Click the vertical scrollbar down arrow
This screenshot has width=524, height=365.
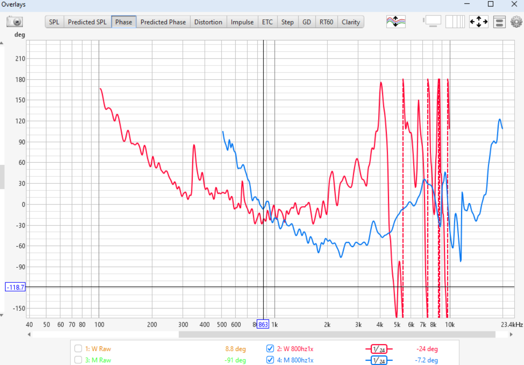click(x=2, y=315)
